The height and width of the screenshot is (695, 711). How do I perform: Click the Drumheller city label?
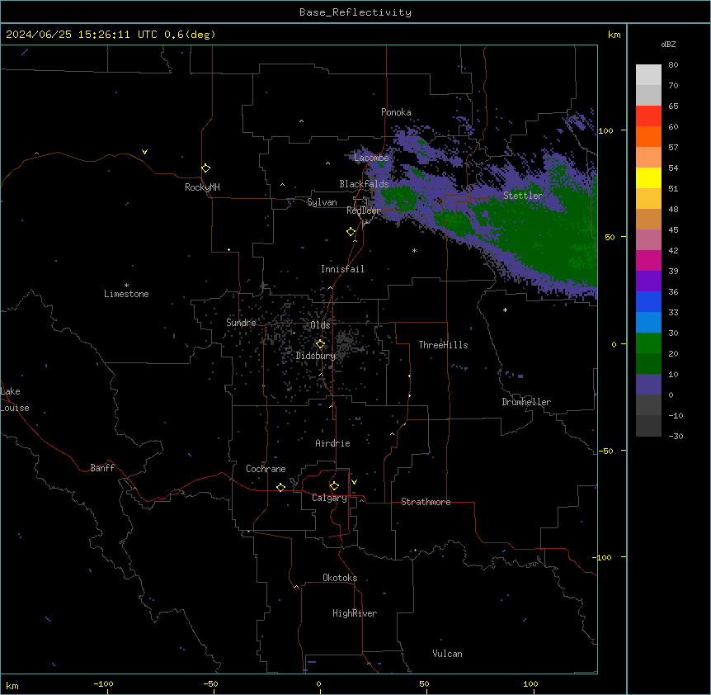pyautogui.click(x=526, y=402)
